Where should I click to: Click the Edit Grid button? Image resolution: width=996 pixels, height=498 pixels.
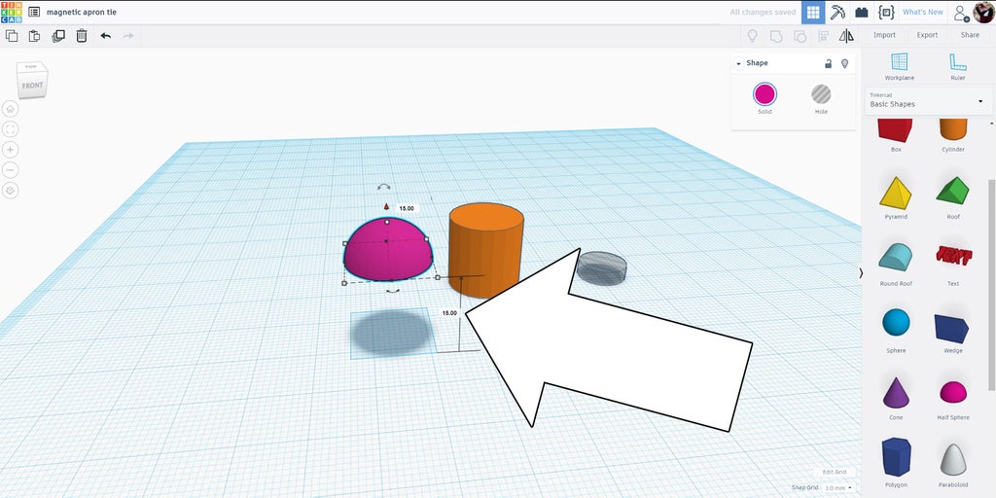pyautogui.click(x=835, y=472)
